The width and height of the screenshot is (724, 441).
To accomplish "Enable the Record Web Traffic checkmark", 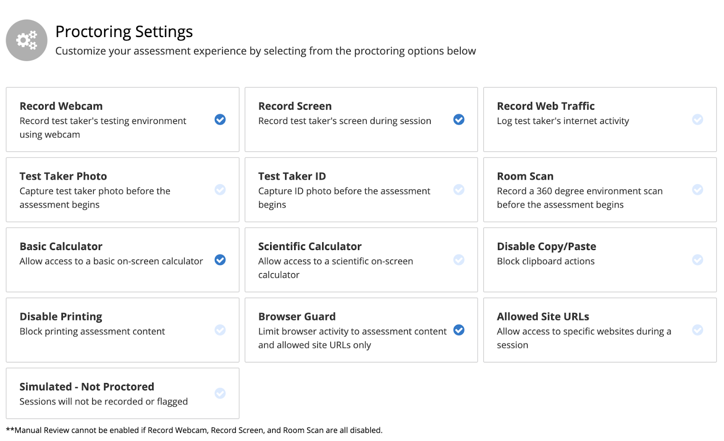I will point(698,119).
